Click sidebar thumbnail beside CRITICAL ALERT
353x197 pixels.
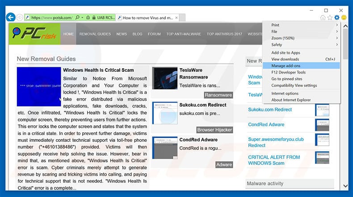click(x=322, y=157)
